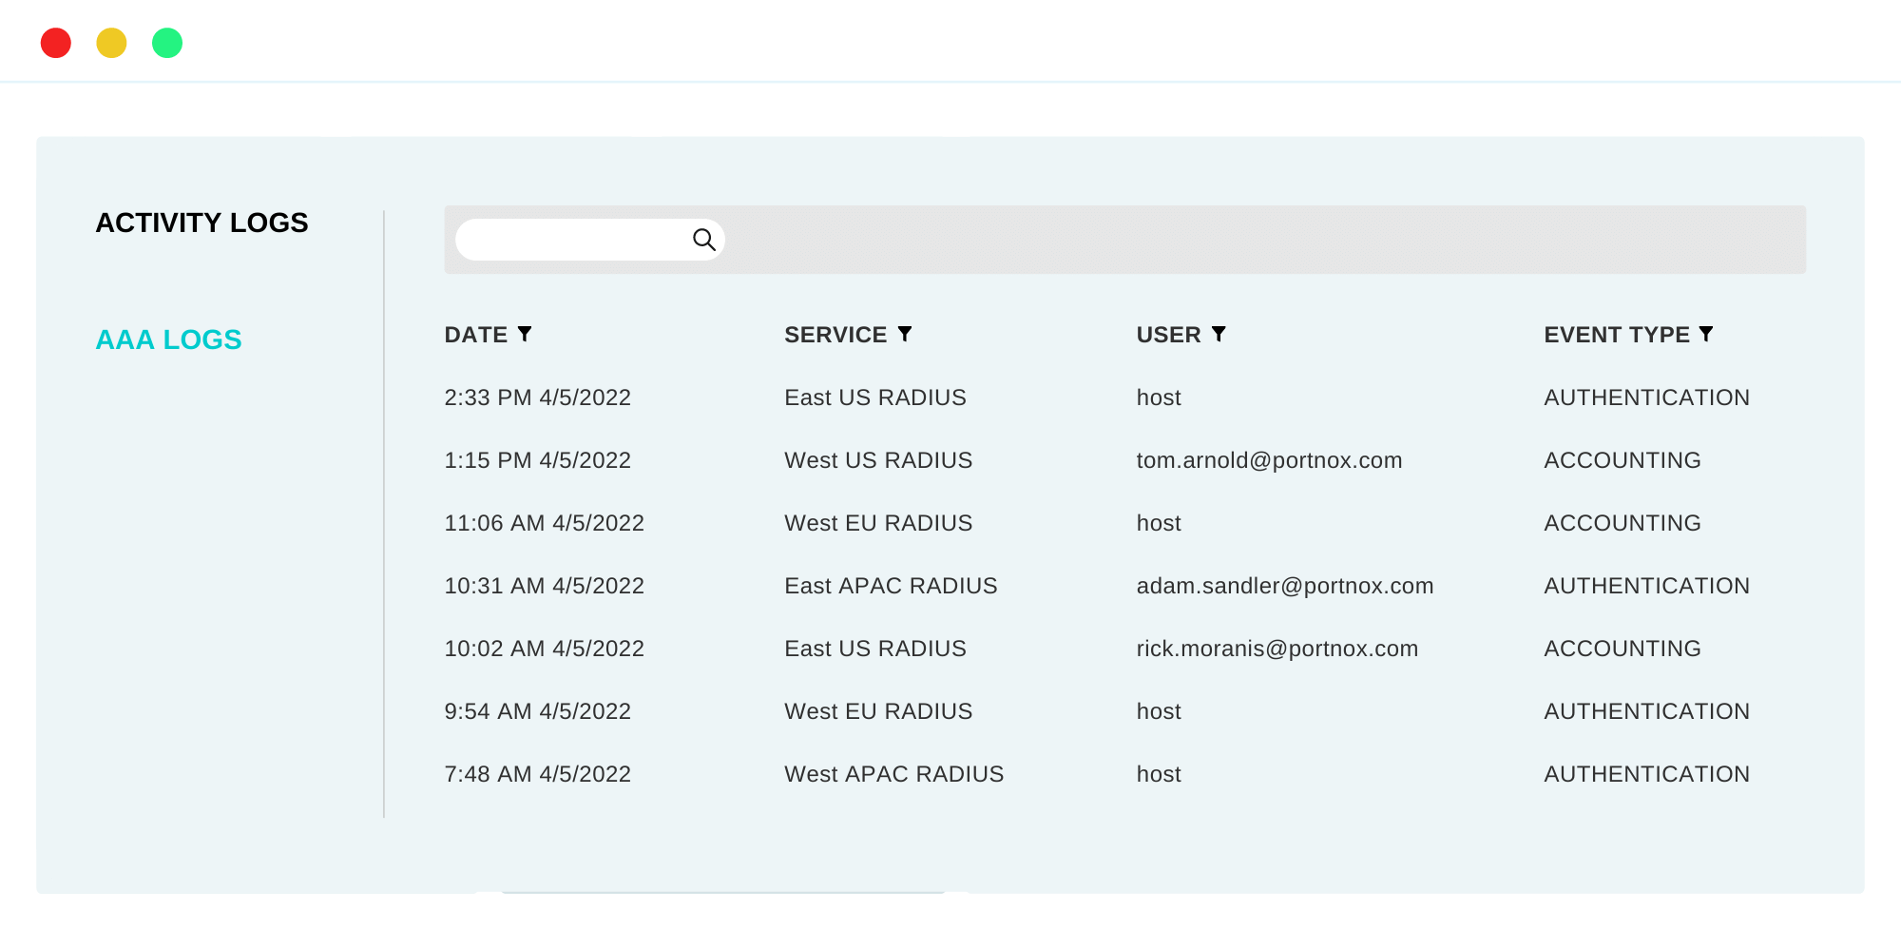Click the West APAC RADIUS service cell
This screenshot has height=950, width=1901.
coord(893,774)
